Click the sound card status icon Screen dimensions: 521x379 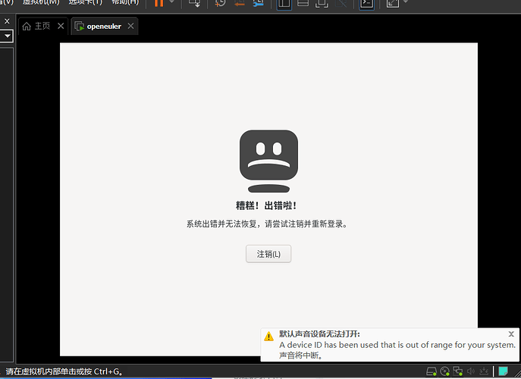[470, 371]
